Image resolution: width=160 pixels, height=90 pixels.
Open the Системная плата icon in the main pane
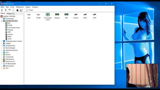48,17
